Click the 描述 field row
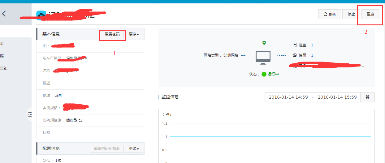This screenshot has width=385, height=163. 90,83
